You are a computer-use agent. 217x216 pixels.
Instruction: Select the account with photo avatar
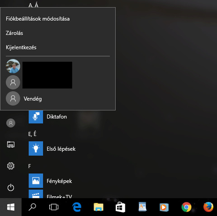click(x=13, y=66)
